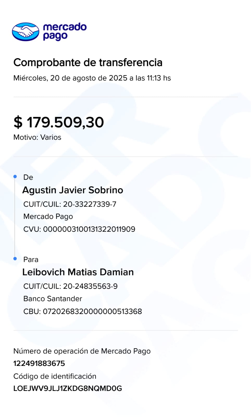The width and height of the screenshot is (251, 417).
Task: Select the amount $ 179.509,30
Action: click(59, 122)
